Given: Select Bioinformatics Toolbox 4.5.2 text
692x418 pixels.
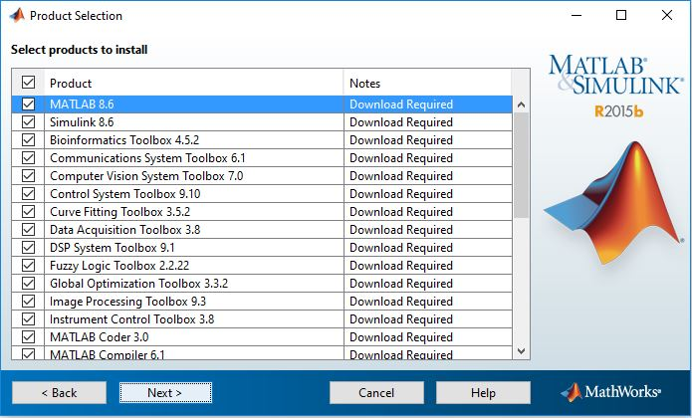Looking at the screenshot, I should coord(124,140).
